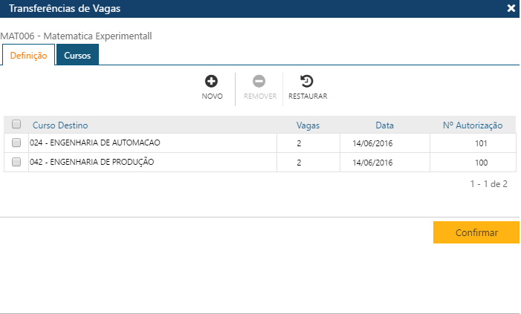521x314 pixels.
Task: Click authorization number 101 cell
Action: pyautogui.click(x=481, y=143)
